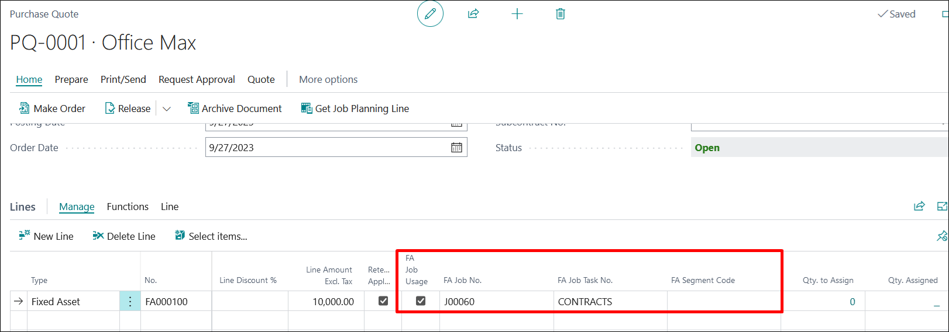This screenshot has height=332, width=949.
Task: Toggle the Rete... Appl... checkbox
Action: click(x=383, y=301)
